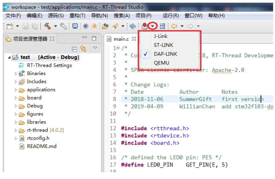
Task: Open the 导航(N) menu
Action: point(99,16)
